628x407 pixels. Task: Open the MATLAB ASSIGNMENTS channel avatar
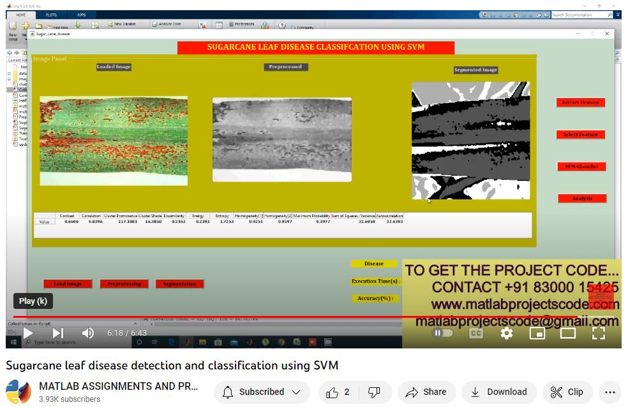click(x=19, y=392)
